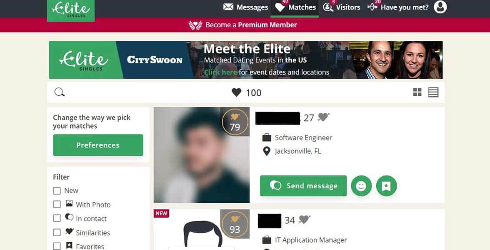The height and width of the screenshot is (250, 490).
Task: Tick the In contact filter checkbox
Action: tap(57, 218)
